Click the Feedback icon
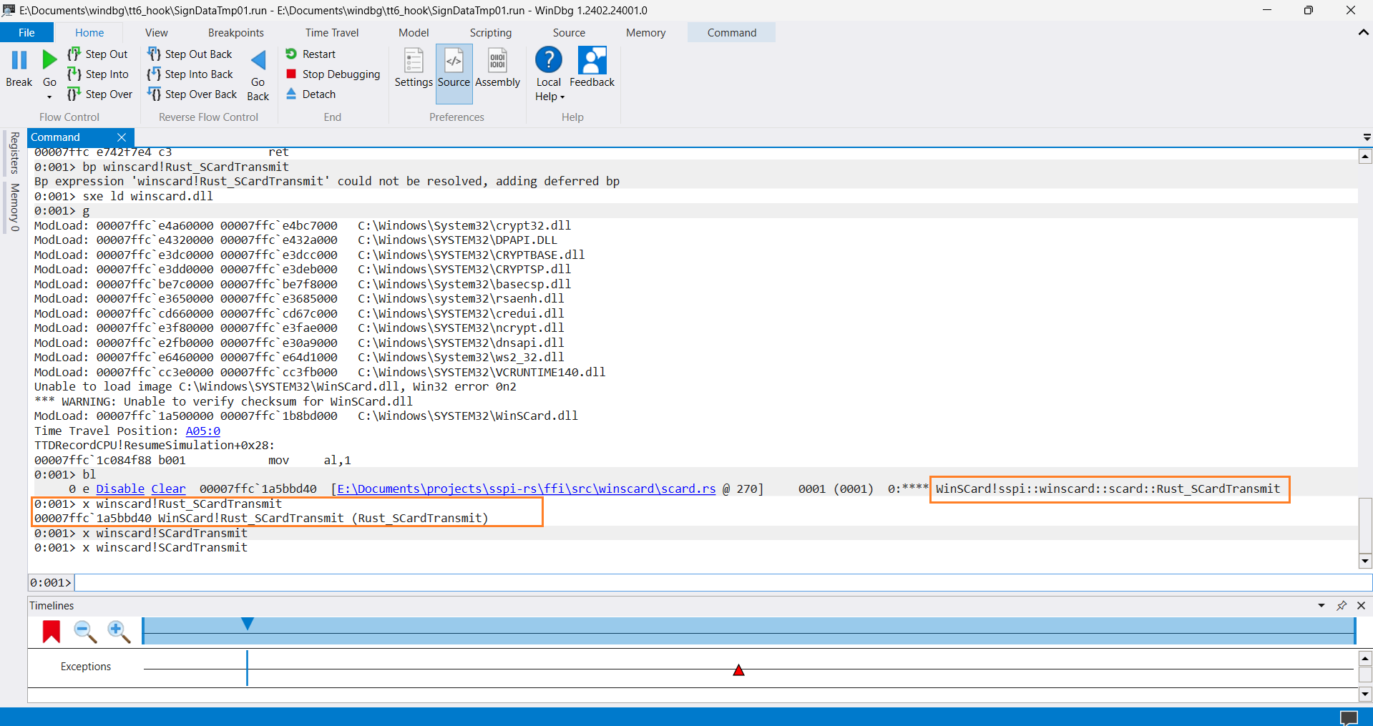The width and height of the screenshot is (1373, 726). click(x=592, y=62)
